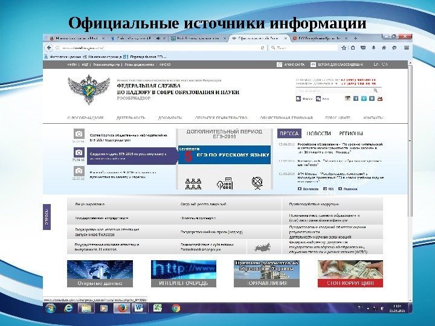The height and width of the screenshot is (326, 435).
Task: Open state final attestation 11 classes link
Action: [x=107, y=247]
